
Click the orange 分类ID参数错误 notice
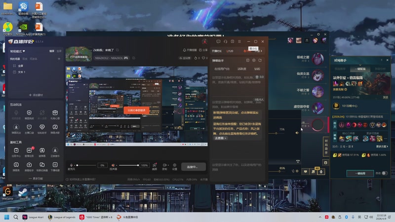point(136,110)
